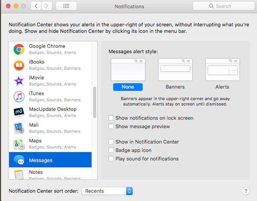The height and width of the screenshot is (201, 257).
Task: Select Notes in the app list
Action: click(x=50, y=174)
